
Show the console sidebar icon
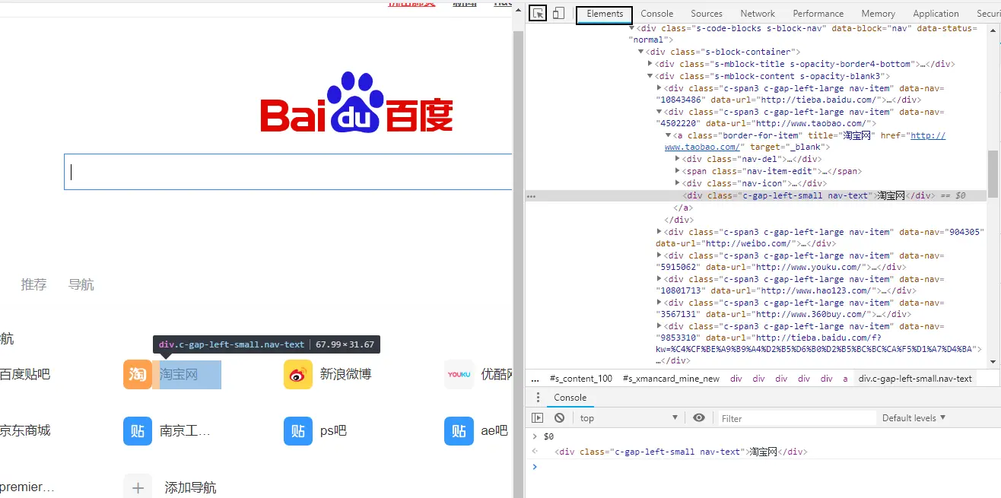pos(538,418)
